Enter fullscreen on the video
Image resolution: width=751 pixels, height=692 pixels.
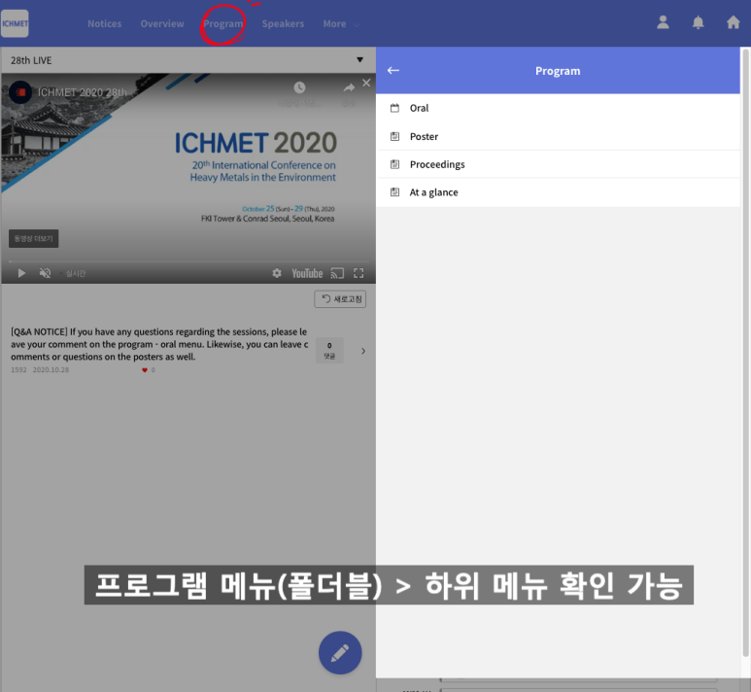358,273
